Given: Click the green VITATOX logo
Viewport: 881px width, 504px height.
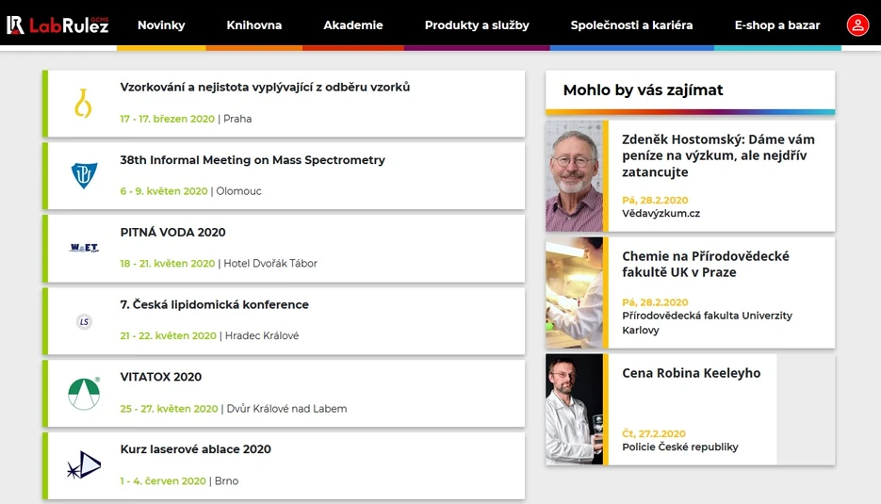Looking at the screenshot, I should click(x=84, y=393).
